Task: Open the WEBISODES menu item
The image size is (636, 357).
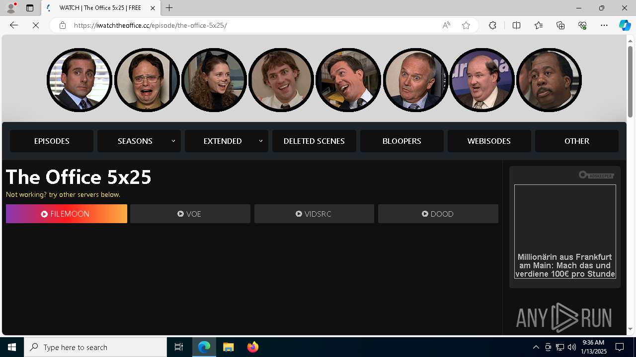Action: click(489, 141)
